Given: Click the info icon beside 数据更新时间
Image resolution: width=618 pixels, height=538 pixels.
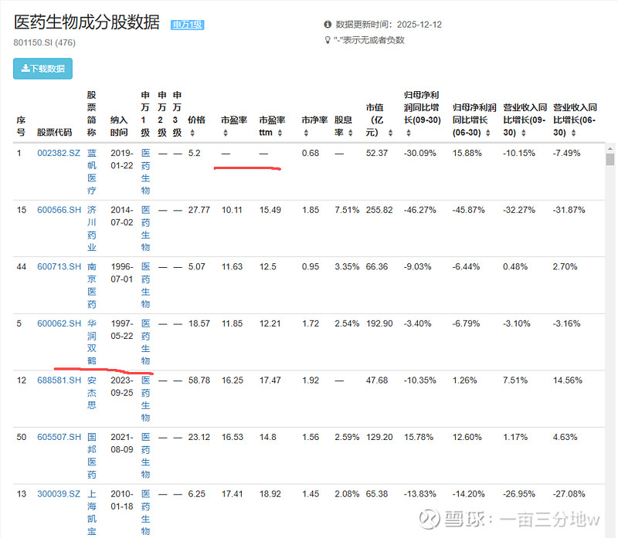Looking at the screenshot, I should pyautogui.click(x=328, y=25).
